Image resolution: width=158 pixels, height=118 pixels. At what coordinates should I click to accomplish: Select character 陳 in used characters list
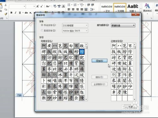pyautogui.click(x=125, y=92)
